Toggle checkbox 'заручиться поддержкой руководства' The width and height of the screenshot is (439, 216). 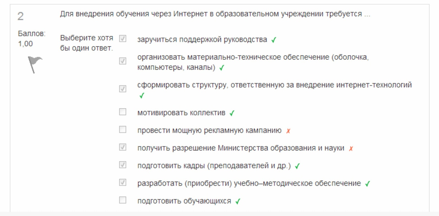coord(123,39)
